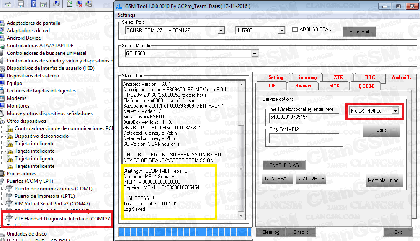Select the Android Device tree item
420x241 pixels.
tap(23, 38)
